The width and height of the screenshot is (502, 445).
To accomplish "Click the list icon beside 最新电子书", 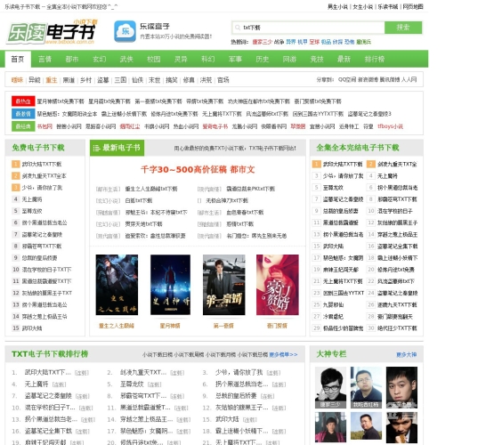I will click(96, 148).
